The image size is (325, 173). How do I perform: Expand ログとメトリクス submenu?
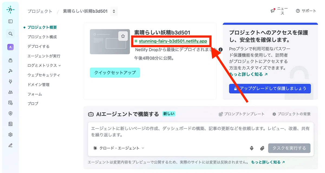[x=44, y=65]
